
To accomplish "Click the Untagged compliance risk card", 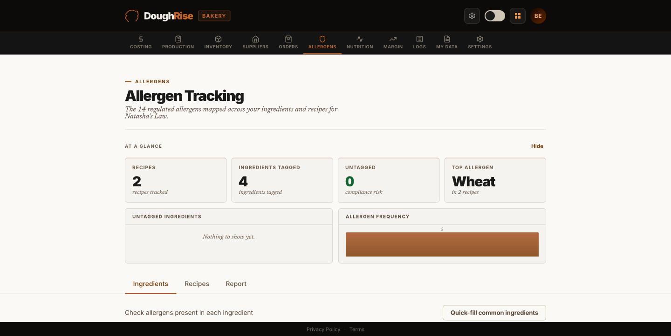I will pos(389,180).
